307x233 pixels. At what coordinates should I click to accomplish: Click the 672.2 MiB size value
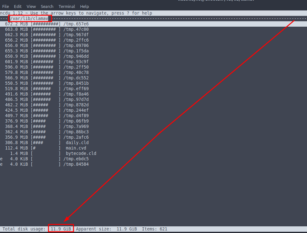pos(16,24)
